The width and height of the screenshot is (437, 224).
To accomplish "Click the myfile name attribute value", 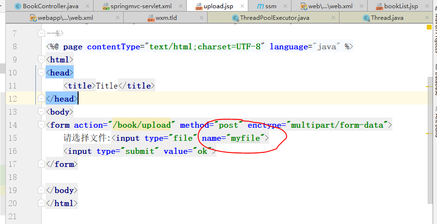I will pos(245,138).
